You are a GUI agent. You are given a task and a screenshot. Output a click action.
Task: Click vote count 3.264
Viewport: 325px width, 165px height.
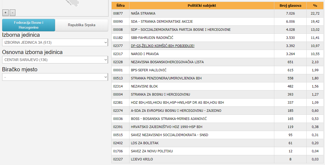pyautogui.click(x=290, y=54)
